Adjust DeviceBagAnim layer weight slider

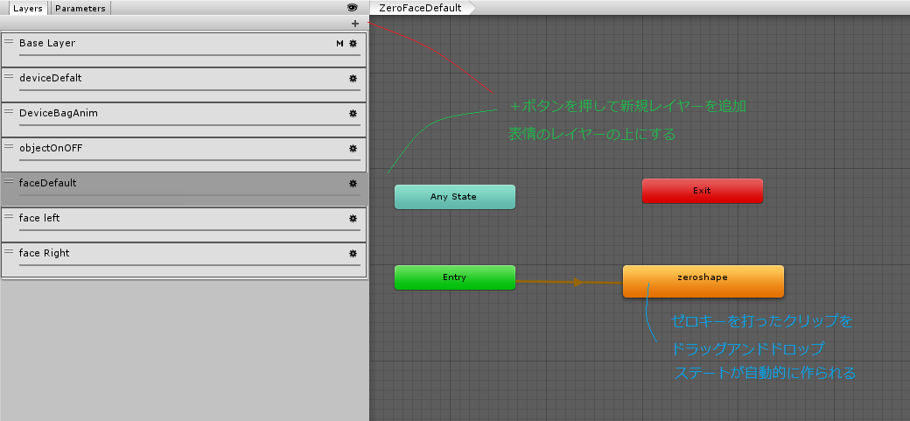190,125
